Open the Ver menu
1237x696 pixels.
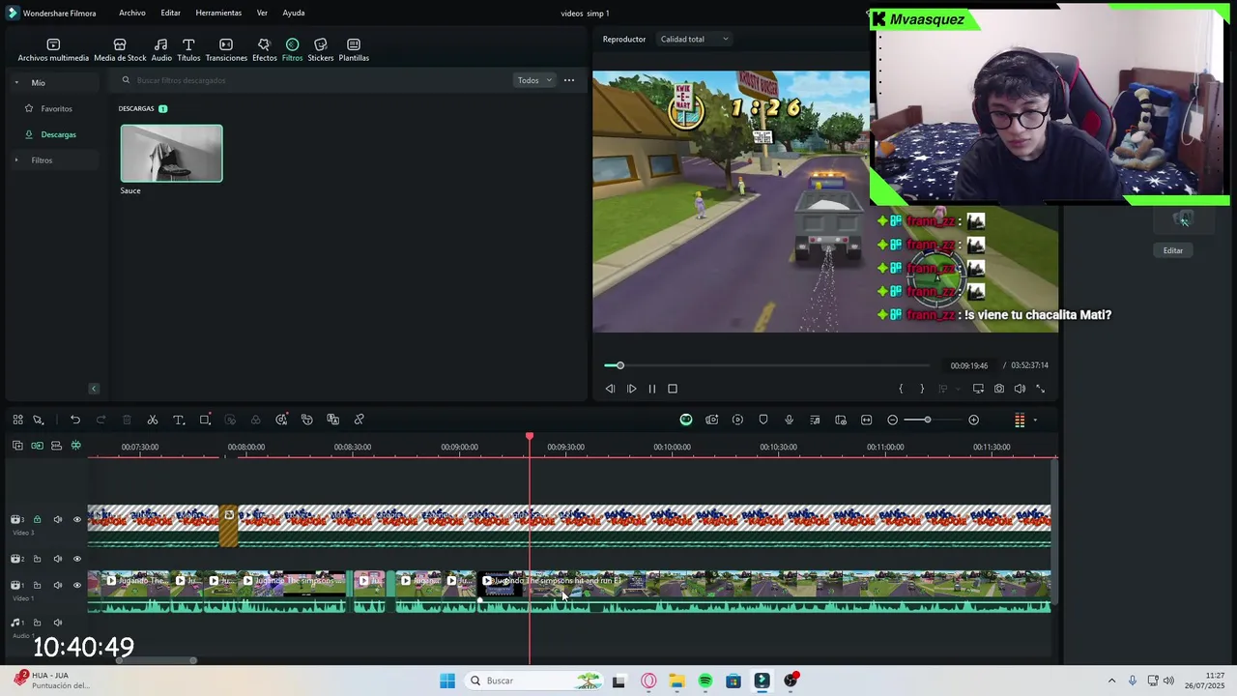click(262, 13)
